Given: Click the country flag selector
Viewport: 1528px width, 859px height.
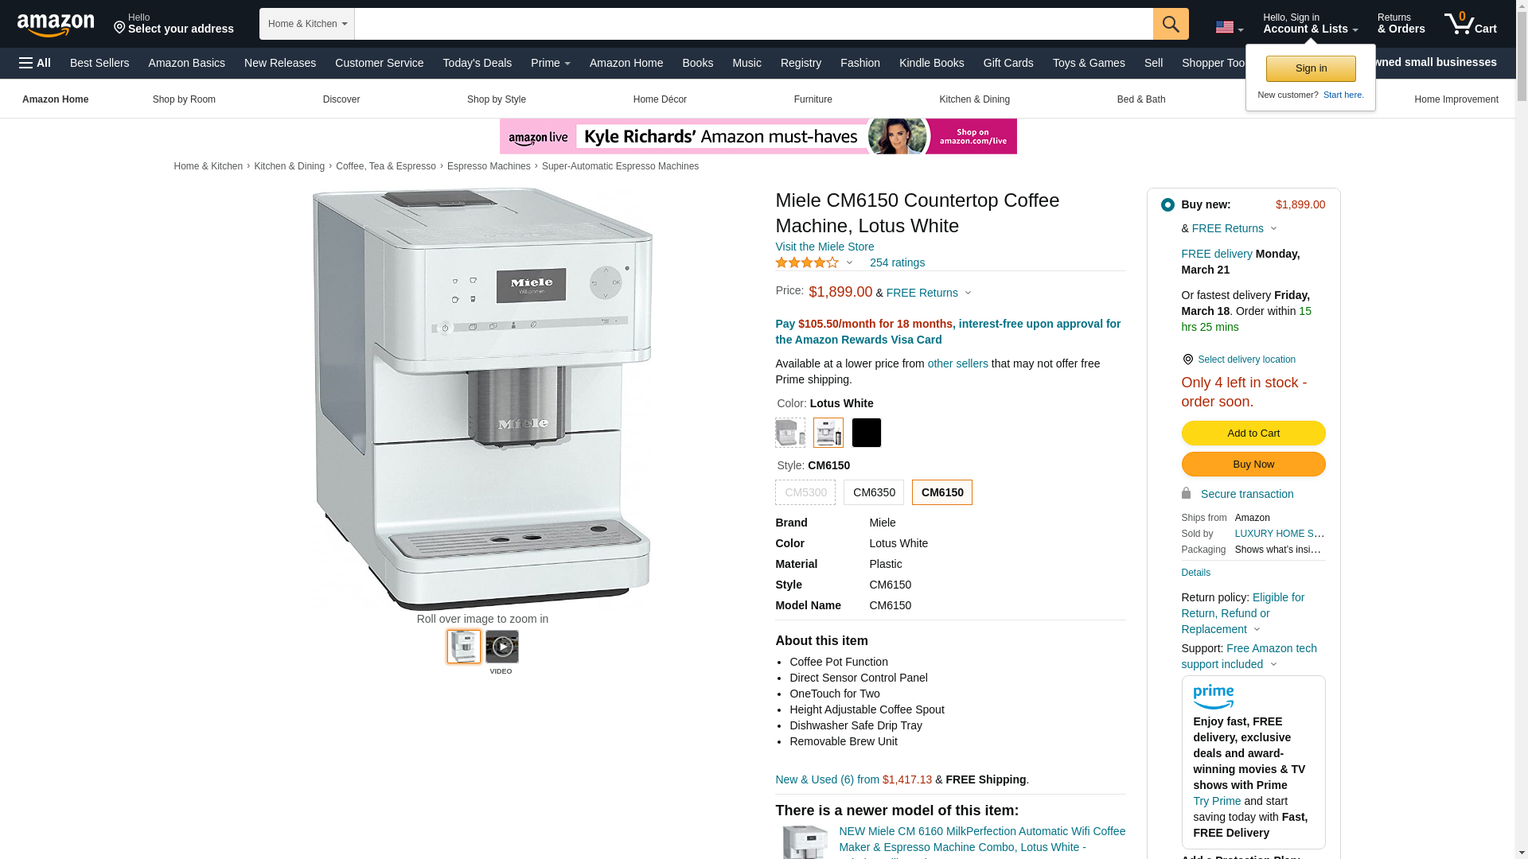Looking at the screenshot, I should (1229, 28).
